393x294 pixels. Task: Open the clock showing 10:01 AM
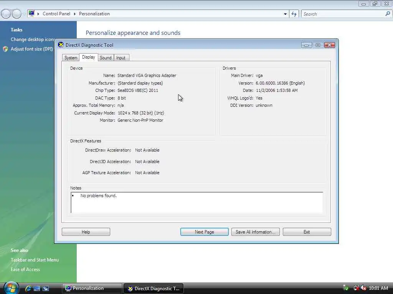[x=378, y=288]
